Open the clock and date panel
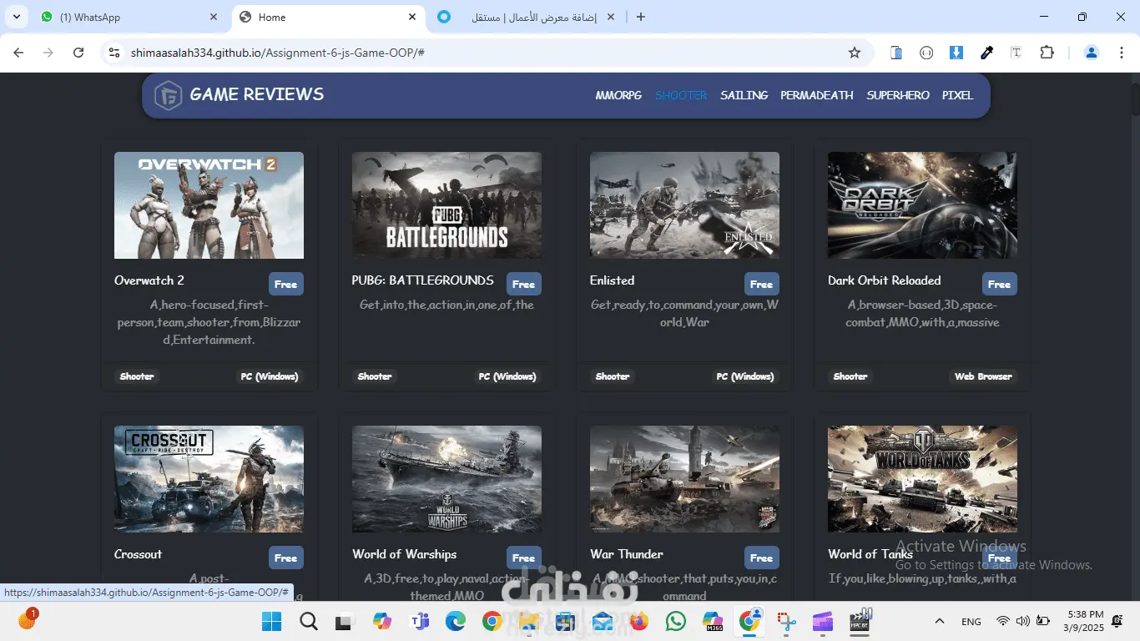 click(x=1083, y=620)
